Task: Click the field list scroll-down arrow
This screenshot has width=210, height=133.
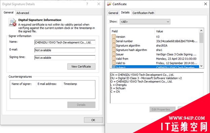Action: click(x=201, y=66)
